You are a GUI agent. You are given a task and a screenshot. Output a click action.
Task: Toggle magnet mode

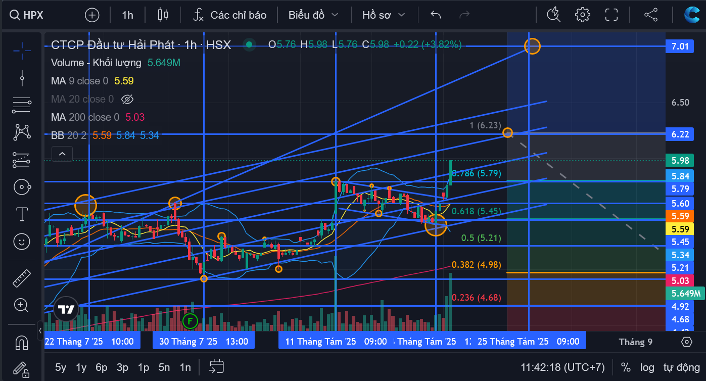22,343
